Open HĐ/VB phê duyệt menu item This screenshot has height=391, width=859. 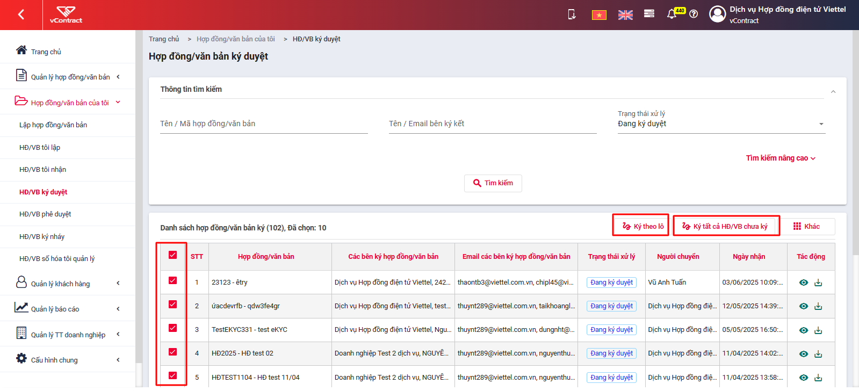pyautogui.click(x=45, y=214)
